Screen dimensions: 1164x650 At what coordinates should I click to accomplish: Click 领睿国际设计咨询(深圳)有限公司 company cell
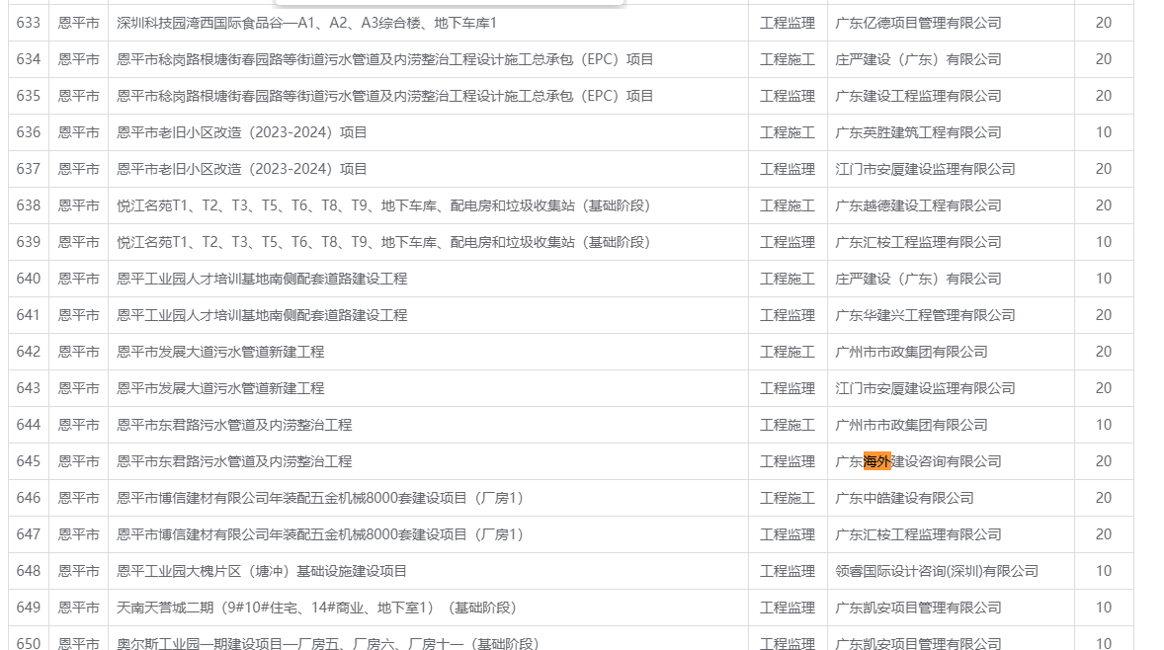937,571
